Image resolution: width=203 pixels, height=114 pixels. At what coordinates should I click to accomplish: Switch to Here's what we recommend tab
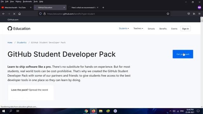(83, 8)
